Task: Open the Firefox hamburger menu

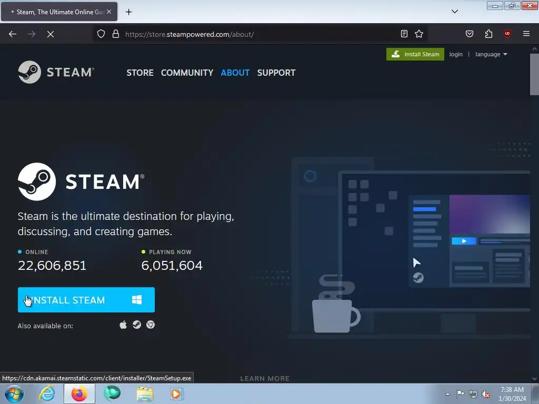Action: click(x=526, y=34)
